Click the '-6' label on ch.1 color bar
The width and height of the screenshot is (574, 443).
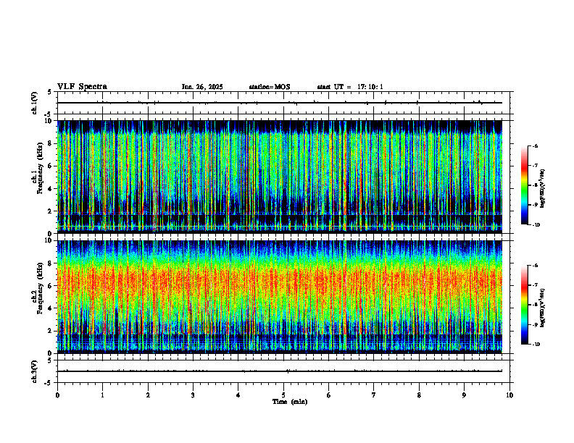(x=535, y=145)
